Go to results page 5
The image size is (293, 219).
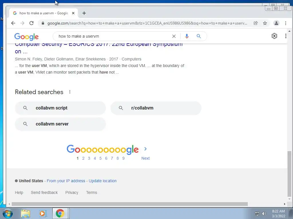pos(100,158)
